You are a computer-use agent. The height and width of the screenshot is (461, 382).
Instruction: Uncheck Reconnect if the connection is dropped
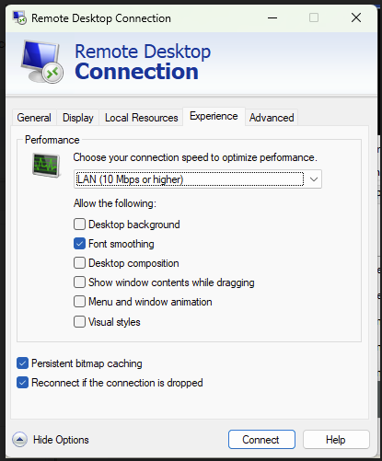pos(22,383)
